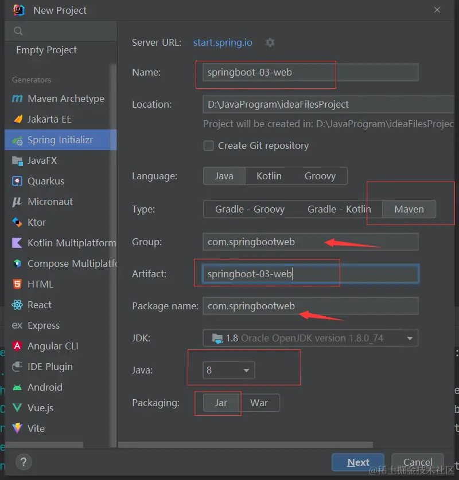This screenshot has height=480, width=459.
Task: Select Empty Project in the sidebar
Action: coord(46,50)
